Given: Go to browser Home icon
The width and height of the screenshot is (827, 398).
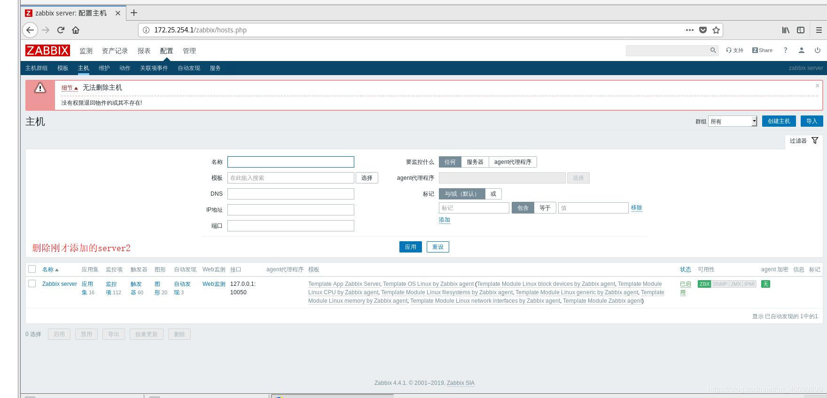Looking at the screenshot, I should pyautogui.click(x=76, y=30).
